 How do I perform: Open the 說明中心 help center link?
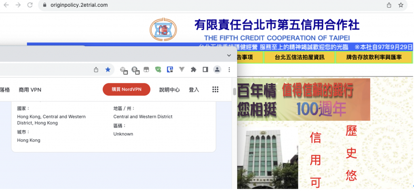coord(169,90)
